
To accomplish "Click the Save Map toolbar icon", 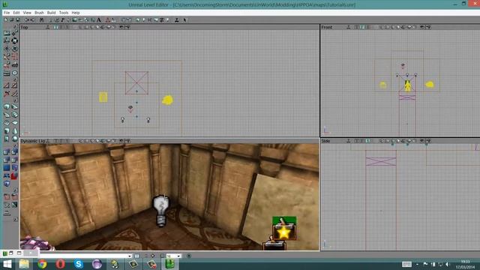I will [x=18, y=20].
